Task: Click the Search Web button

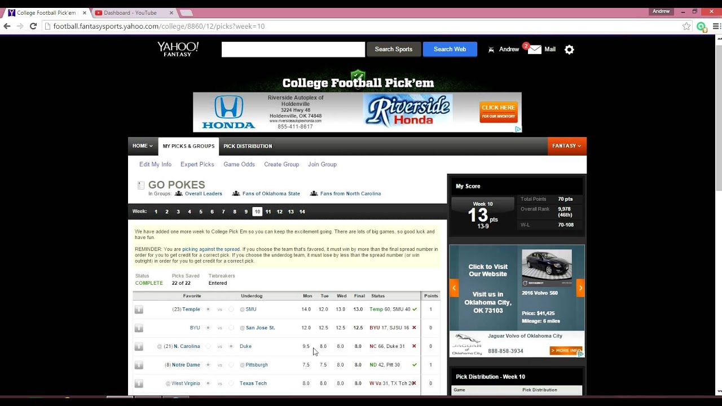Action: 450,49
